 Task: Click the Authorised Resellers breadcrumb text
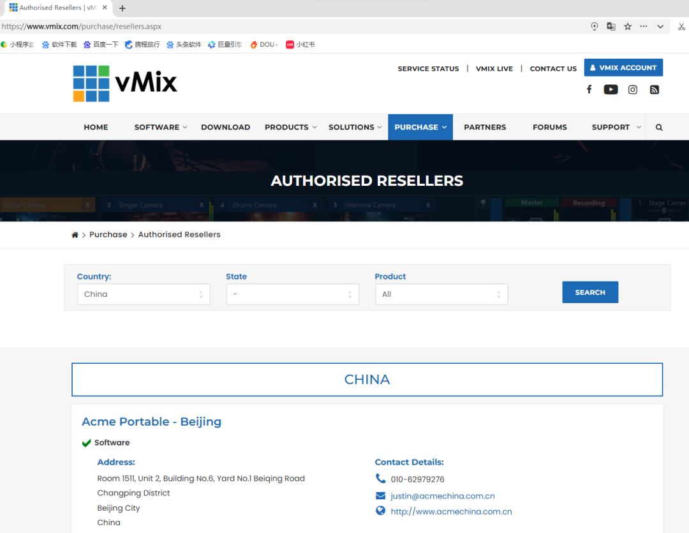[x=179, y=234]
